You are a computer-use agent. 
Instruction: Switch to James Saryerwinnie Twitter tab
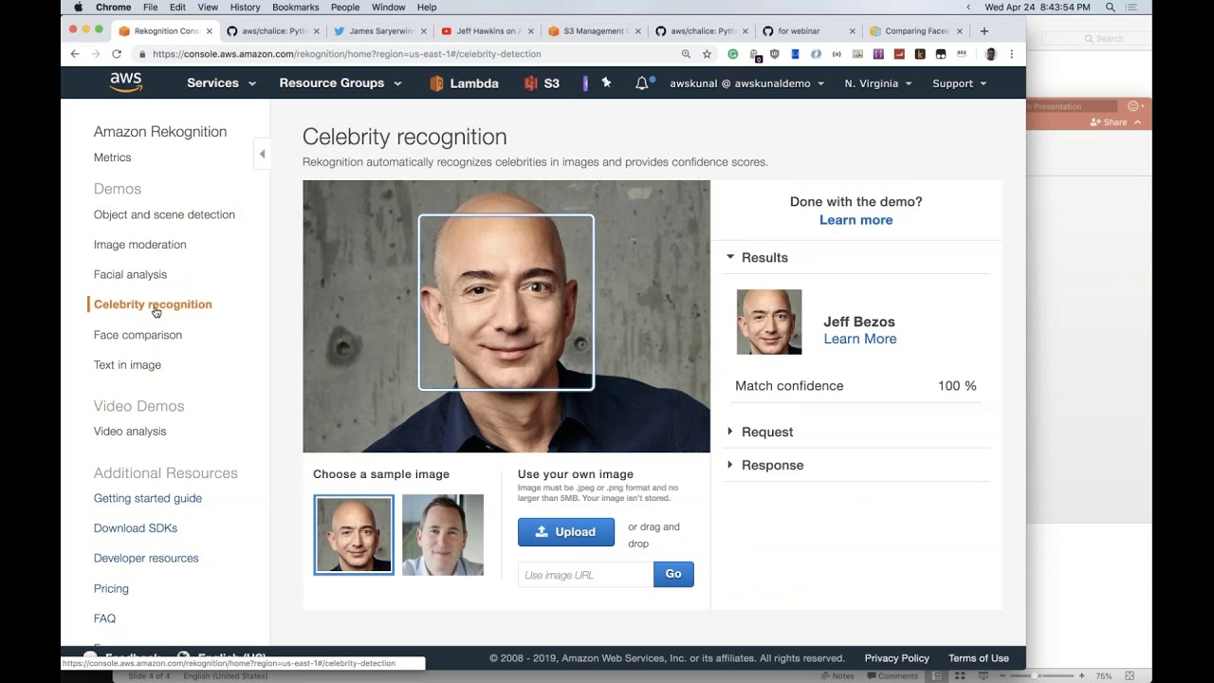[x=379, y=31]
